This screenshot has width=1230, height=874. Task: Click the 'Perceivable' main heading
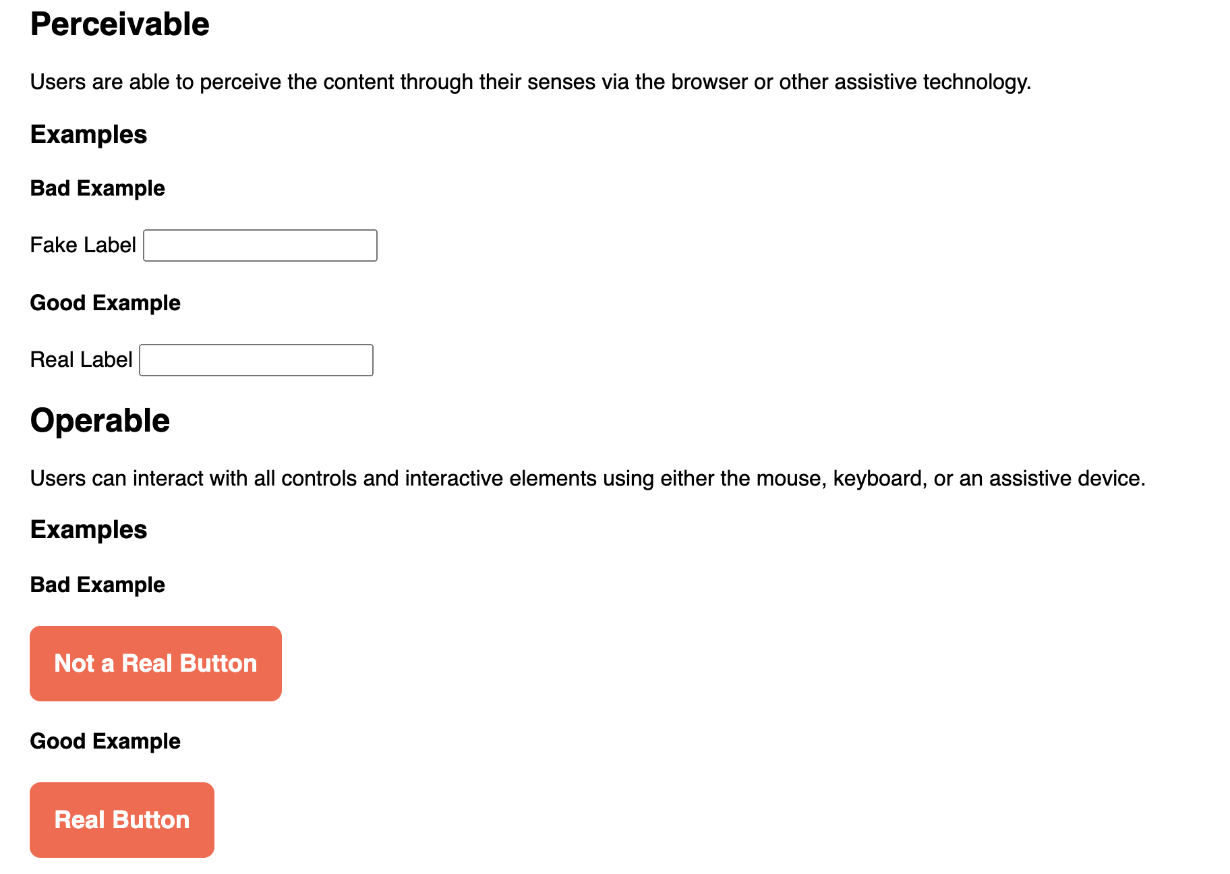click(x=120, y=25)
